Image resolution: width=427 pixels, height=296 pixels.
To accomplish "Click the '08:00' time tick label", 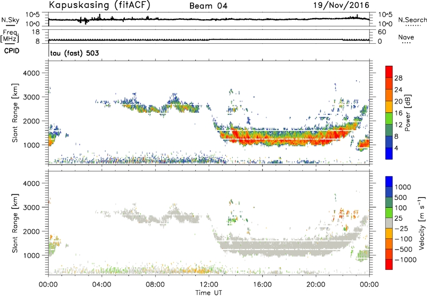I will pos(155,285).
